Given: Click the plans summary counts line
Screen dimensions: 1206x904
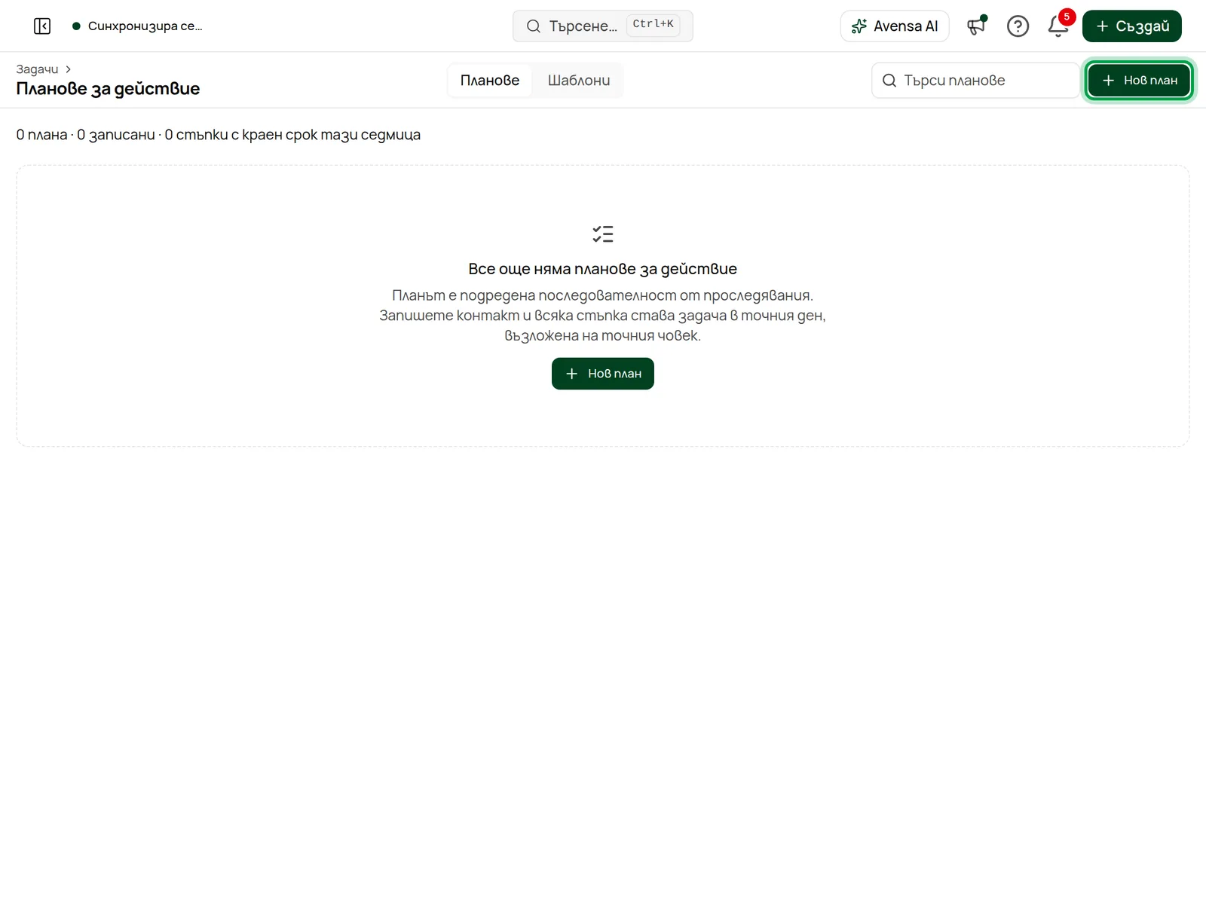Looking at the screenshot, I should click(219, 135).
